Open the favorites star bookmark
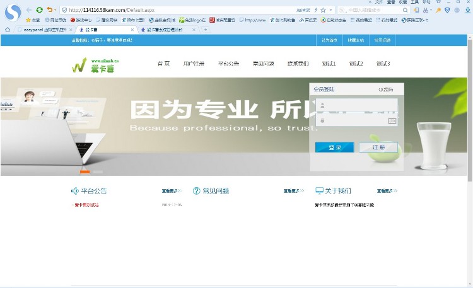 coord(33,20)
